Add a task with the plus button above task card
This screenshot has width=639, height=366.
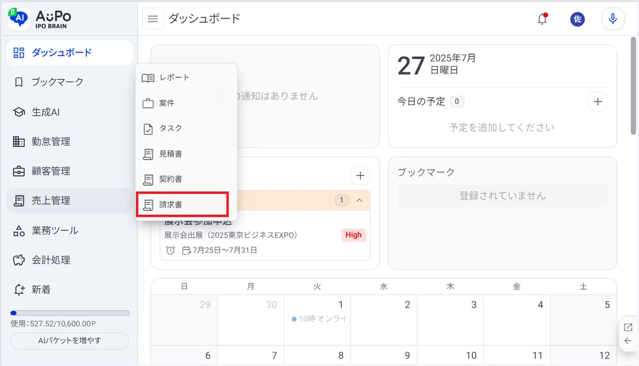click(x=360, y=176)
